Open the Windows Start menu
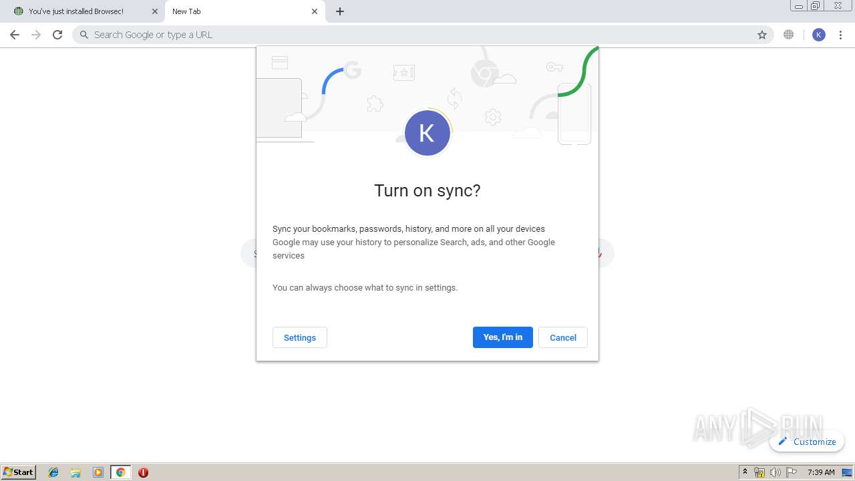855x481 pixels. tap(19, 472)
